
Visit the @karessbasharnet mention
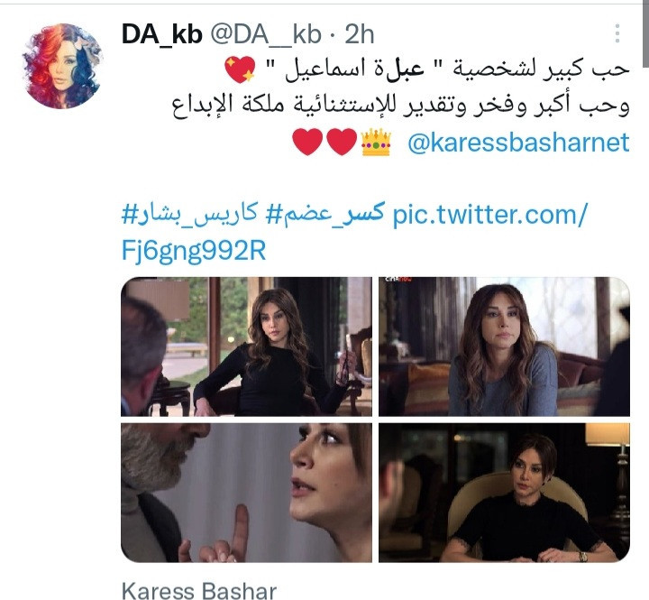518,143
